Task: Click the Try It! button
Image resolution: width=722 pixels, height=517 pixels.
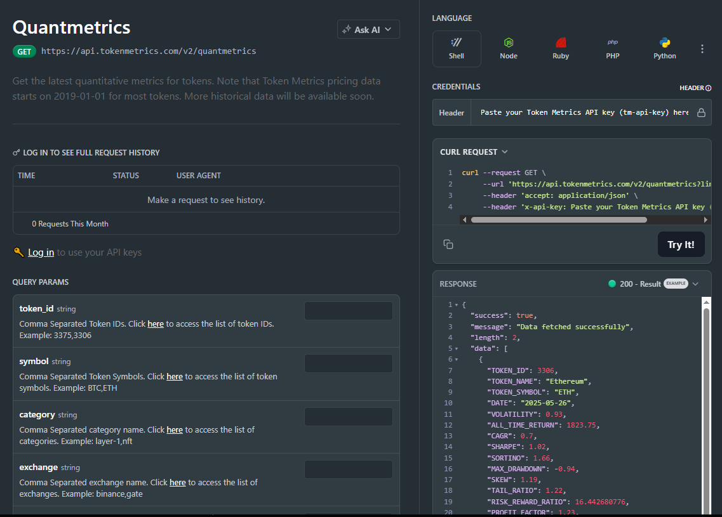Action: coord(681,244)
